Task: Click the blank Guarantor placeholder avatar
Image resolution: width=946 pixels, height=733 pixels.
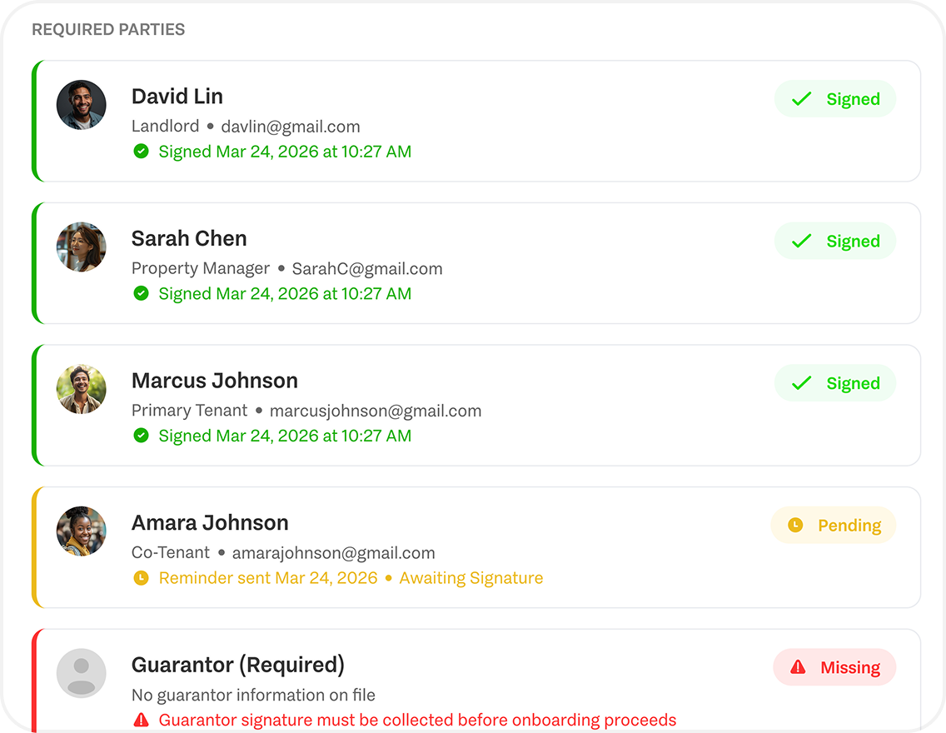Action: point(82,673)
